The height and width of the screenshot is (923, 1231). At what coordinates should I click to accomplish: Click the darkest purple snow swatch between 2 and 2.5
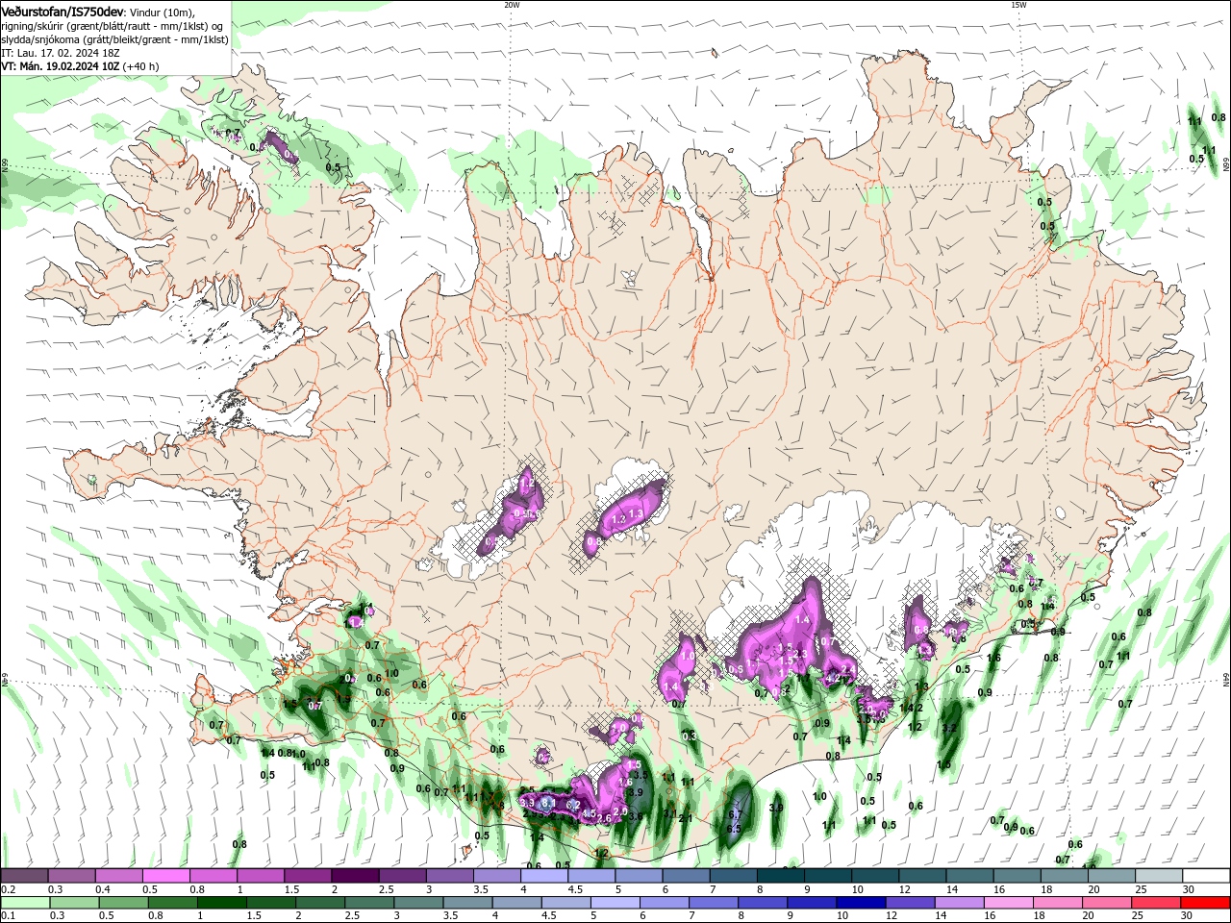coord(355,876)
